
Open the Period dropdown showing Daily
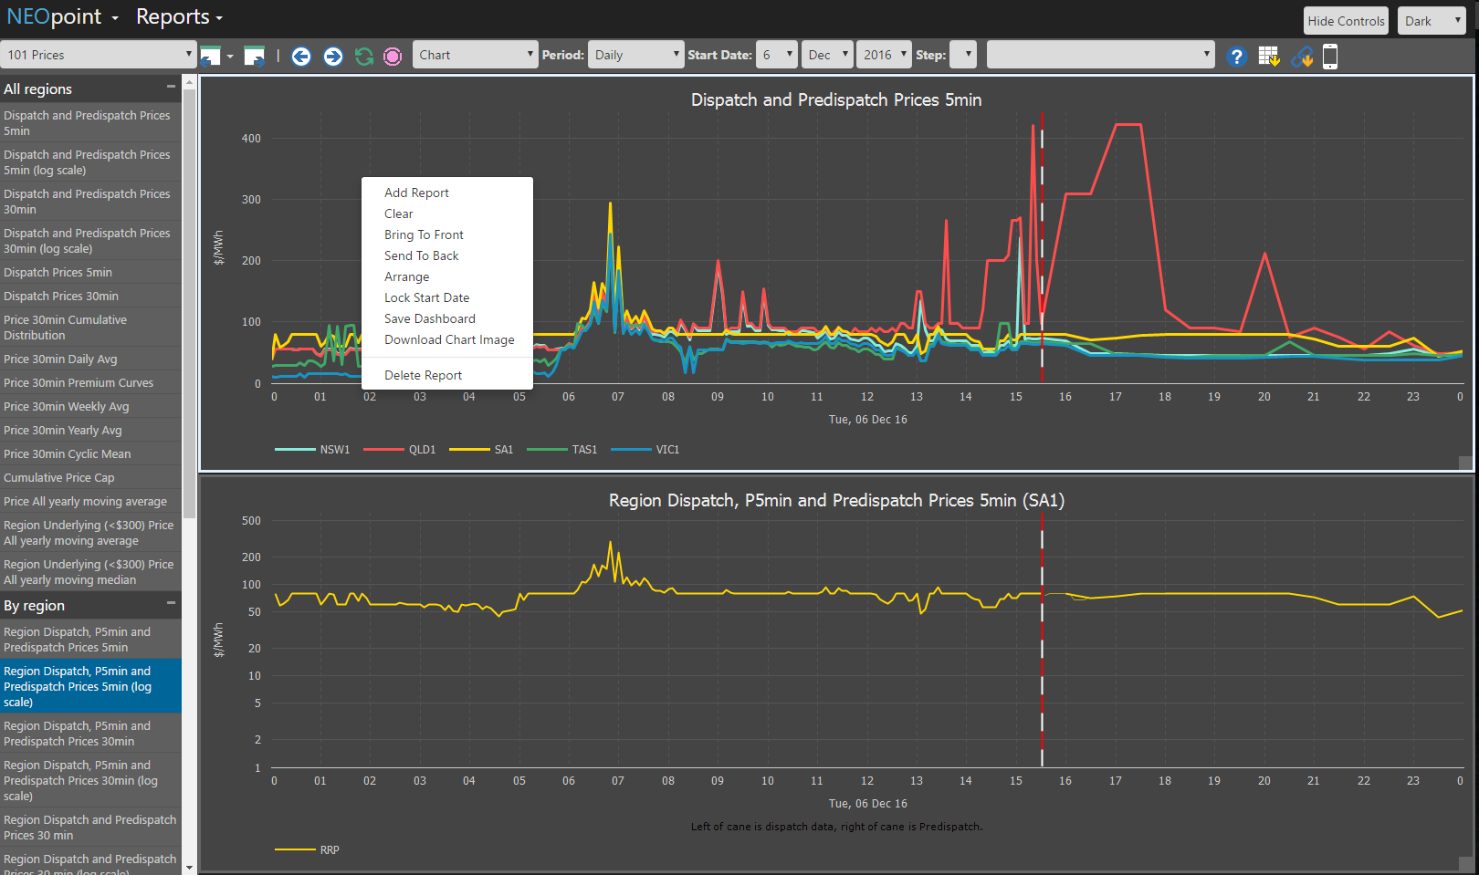pos(635,55)
